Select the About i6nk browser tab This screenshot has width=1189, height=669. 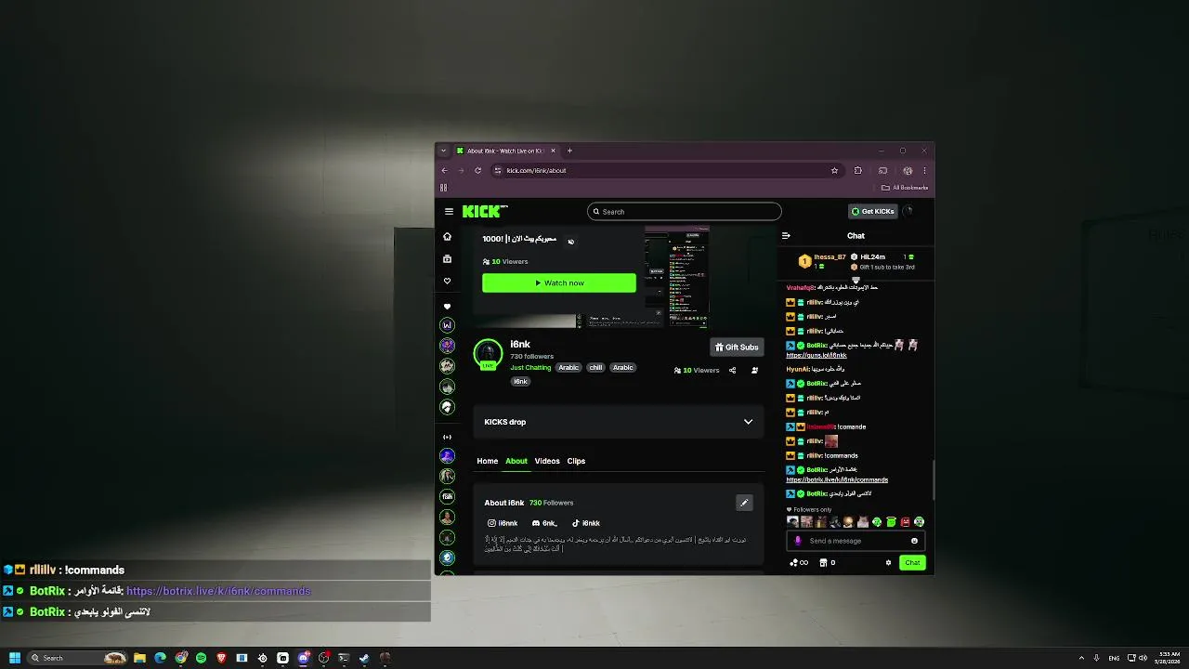(505, 151)
